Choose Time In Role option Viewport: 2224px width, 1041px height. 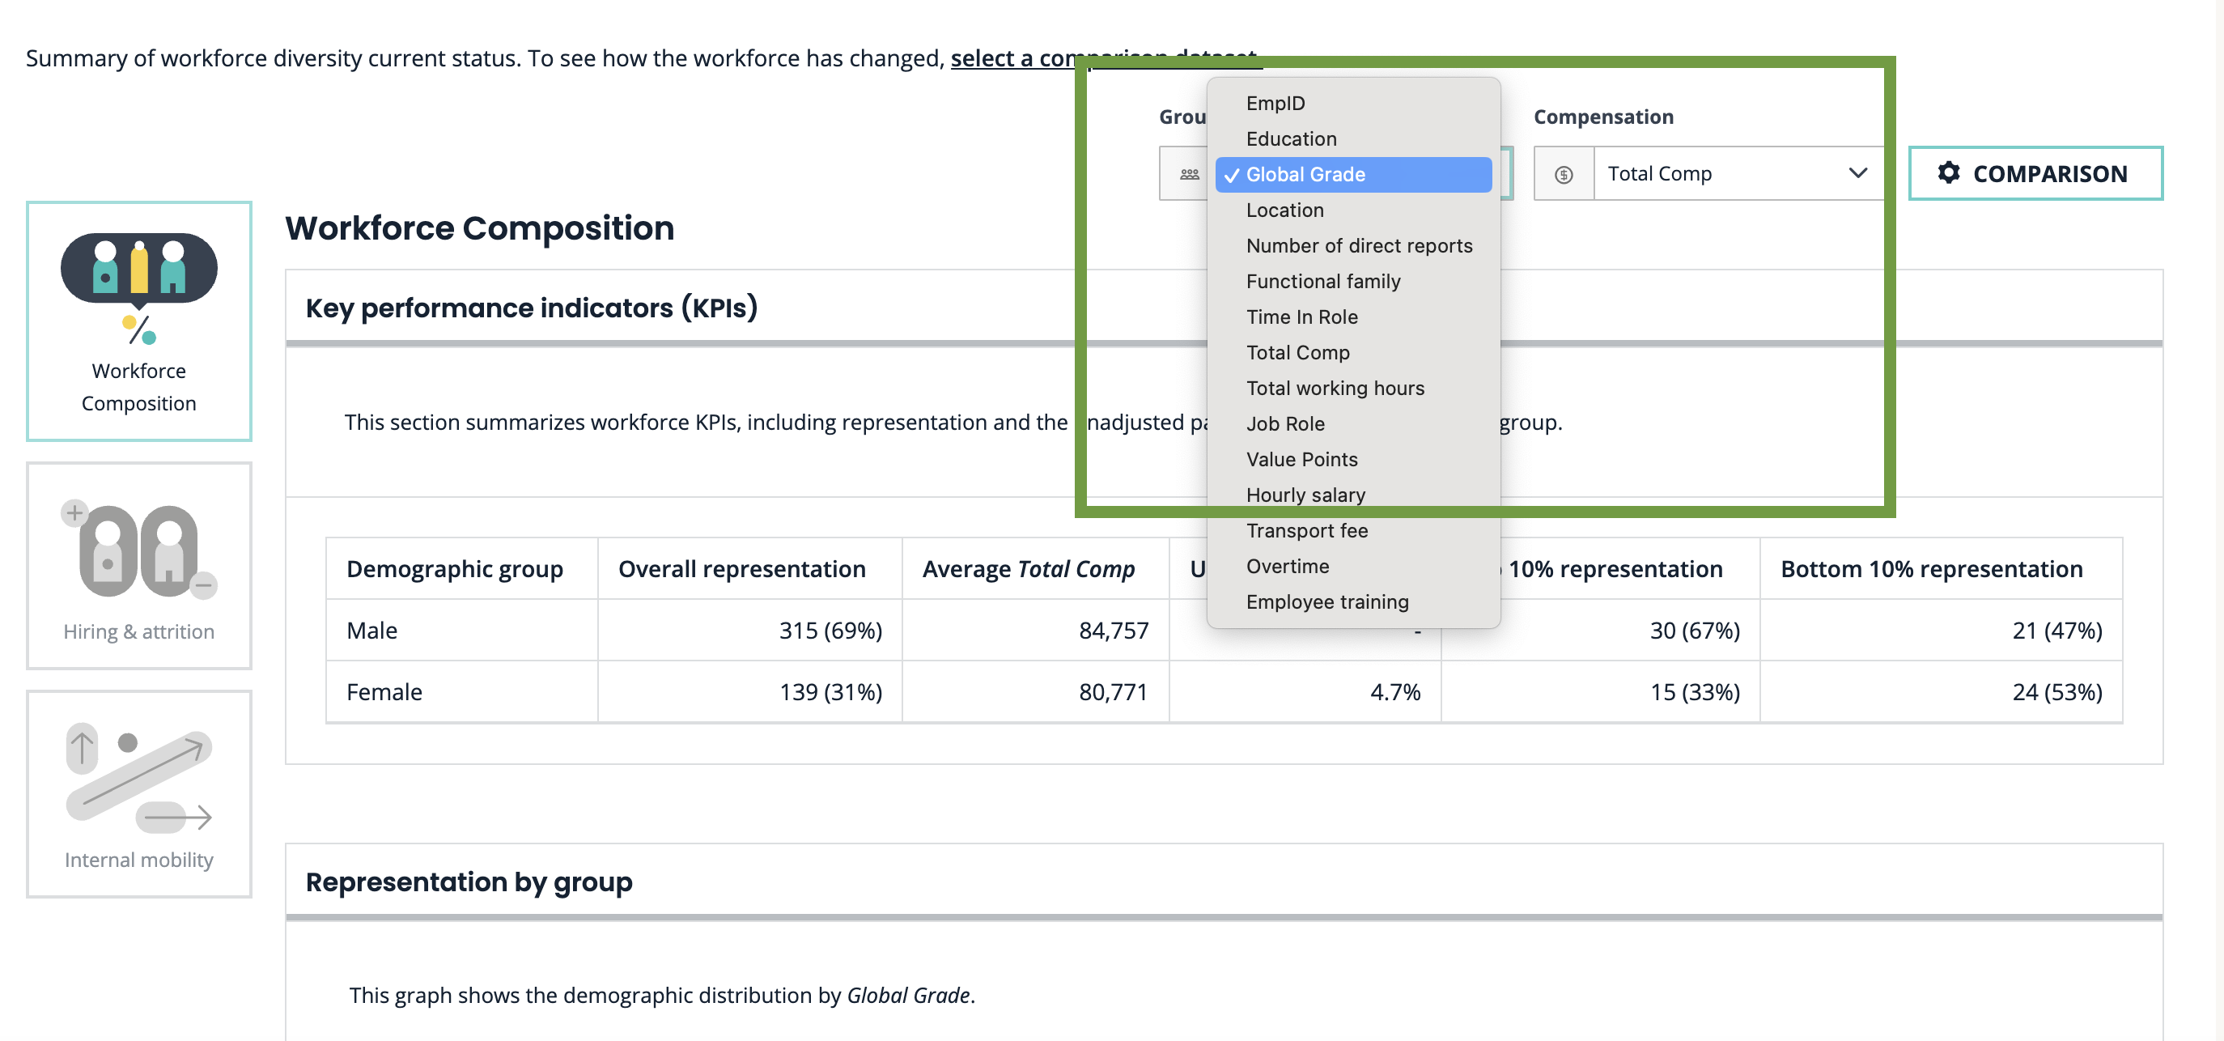click(x=1301, y=317)
